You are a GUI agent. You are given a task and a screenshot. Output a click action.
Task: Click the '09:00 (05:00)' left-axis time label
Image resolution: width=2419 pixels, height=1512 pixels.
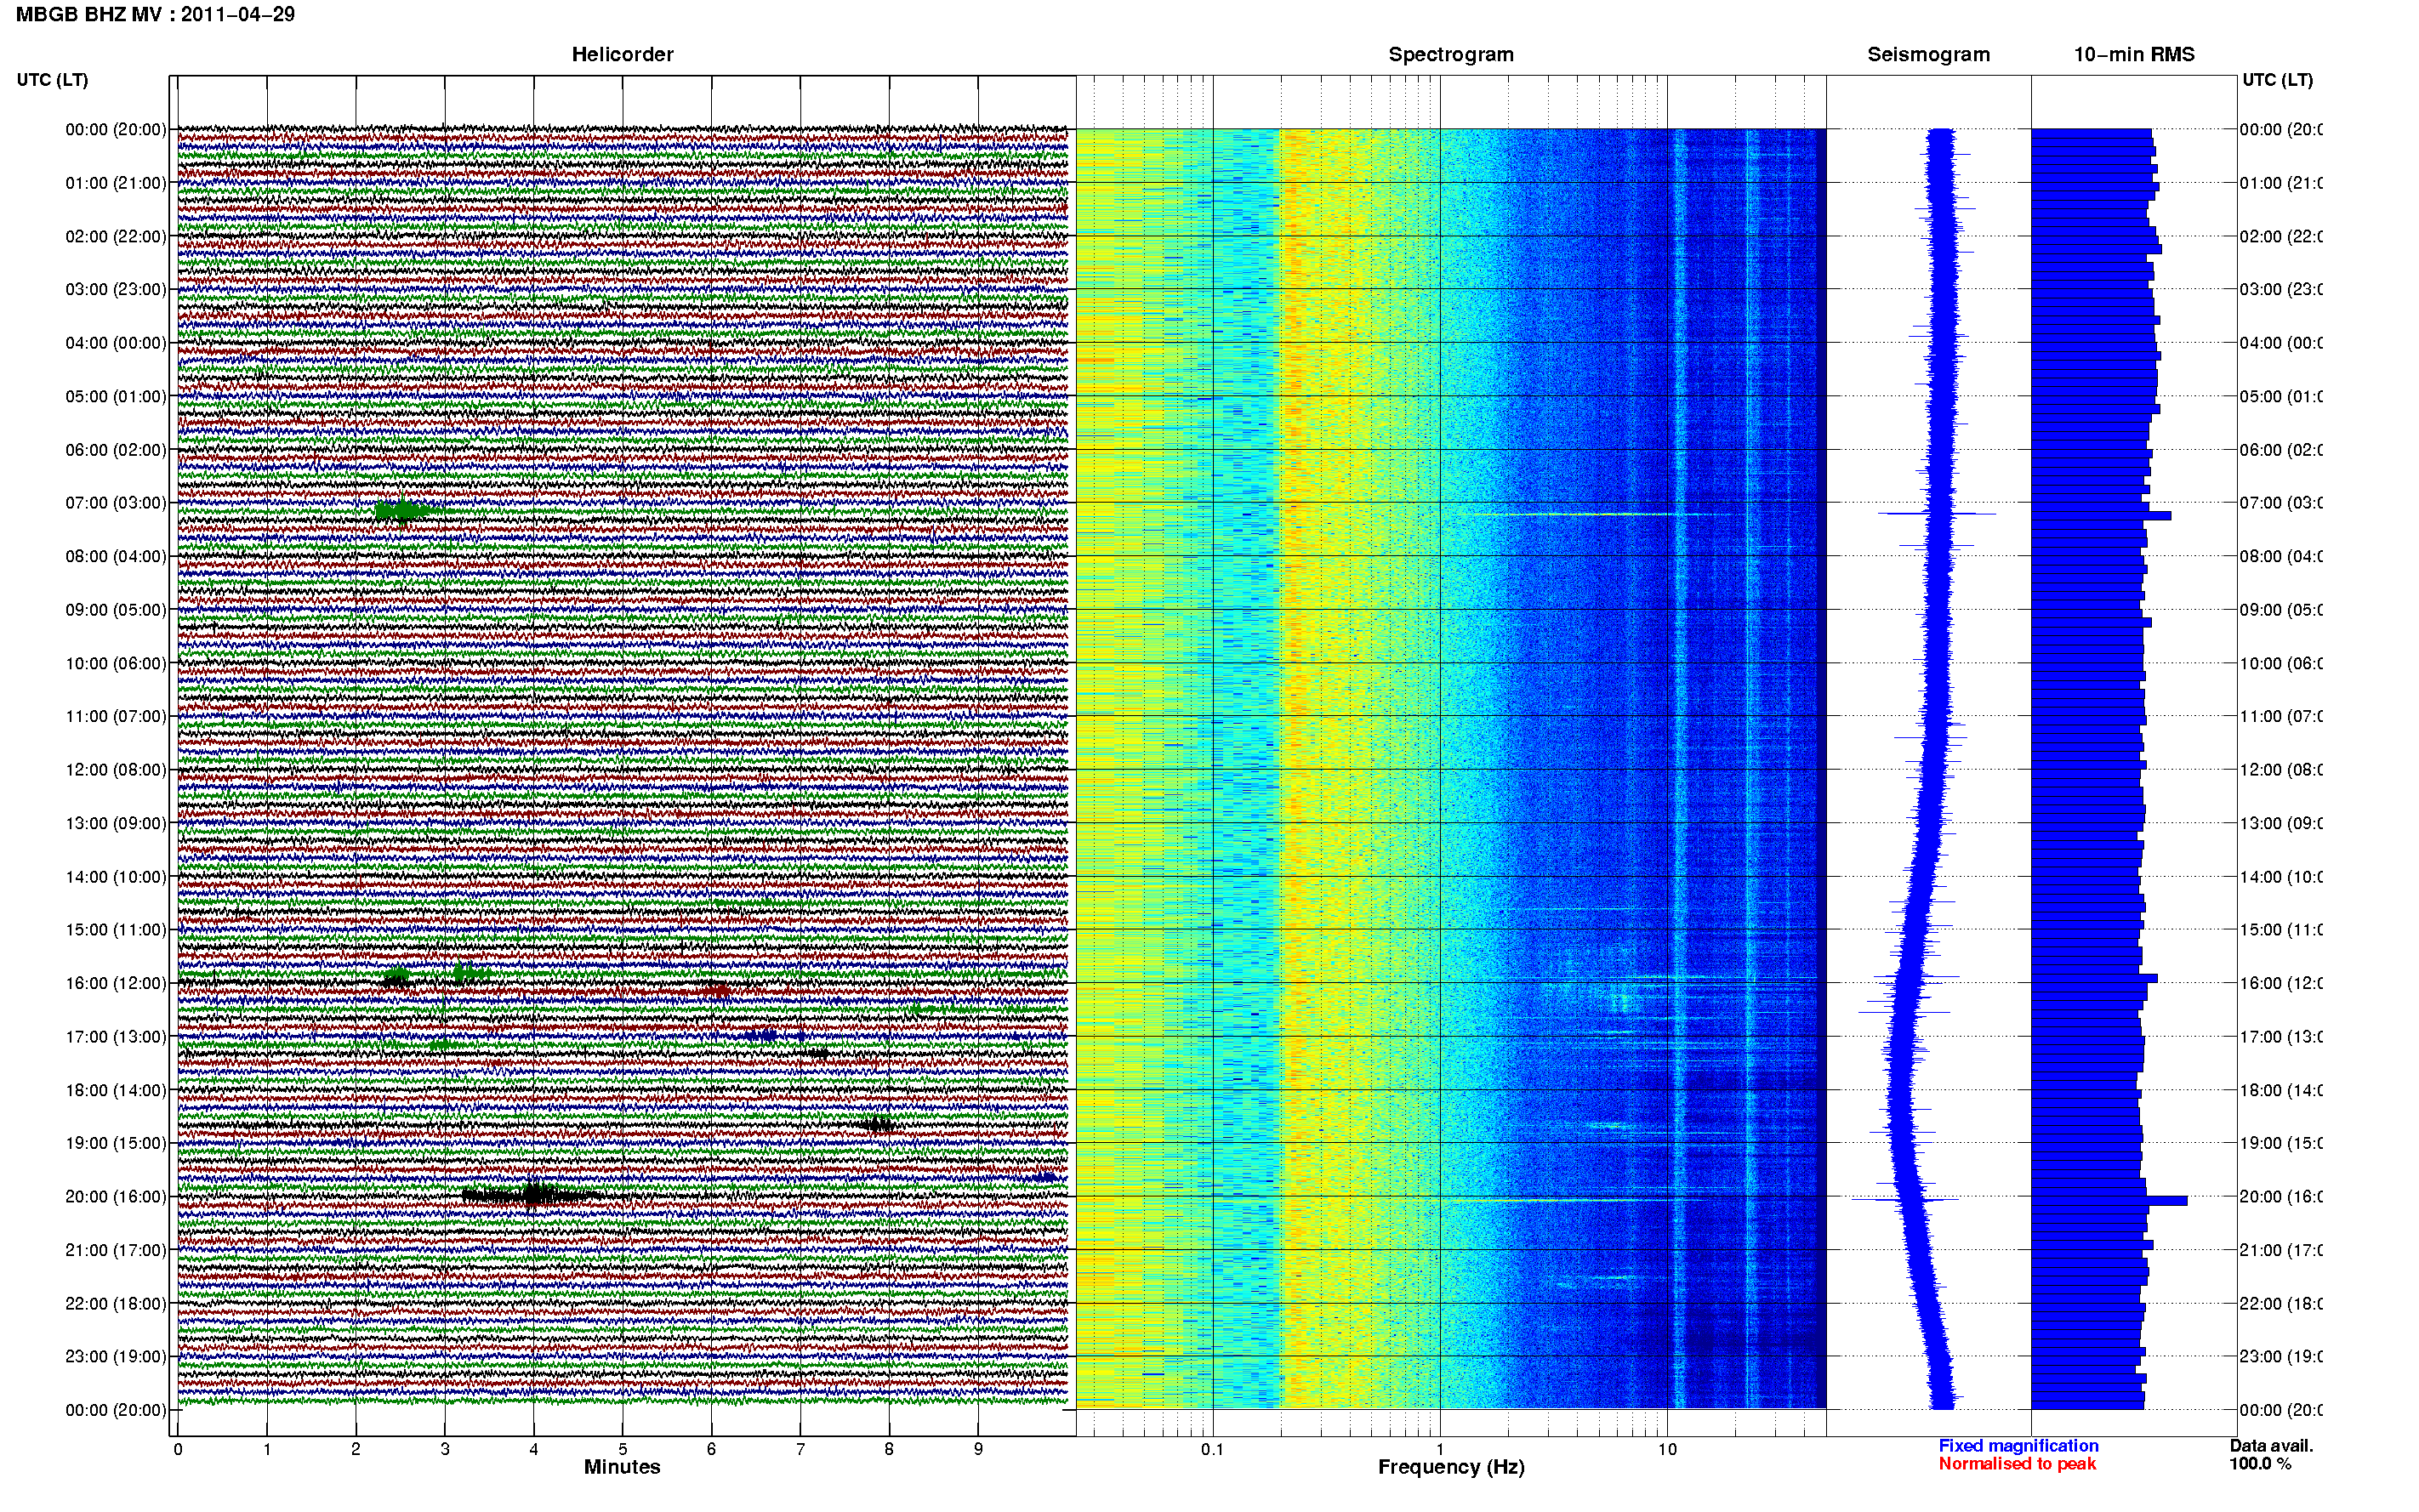[116, 609]
